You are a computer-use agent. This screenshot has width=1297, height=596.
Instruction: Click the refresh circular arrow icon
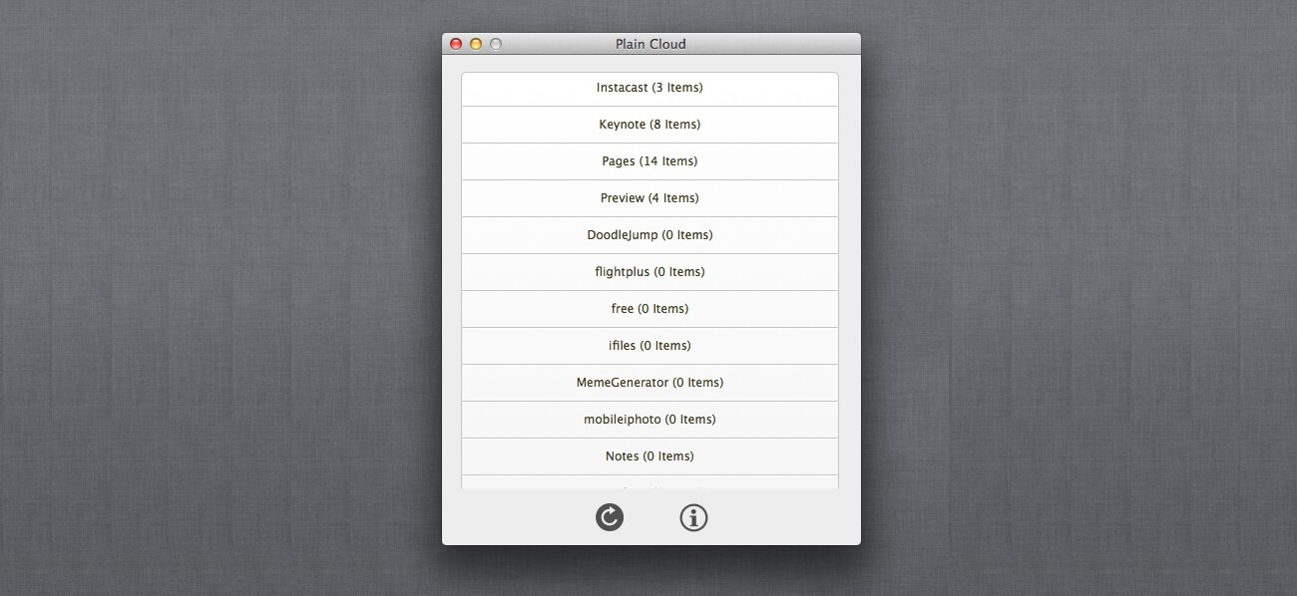pyautogui.click(x=610, y=517)
